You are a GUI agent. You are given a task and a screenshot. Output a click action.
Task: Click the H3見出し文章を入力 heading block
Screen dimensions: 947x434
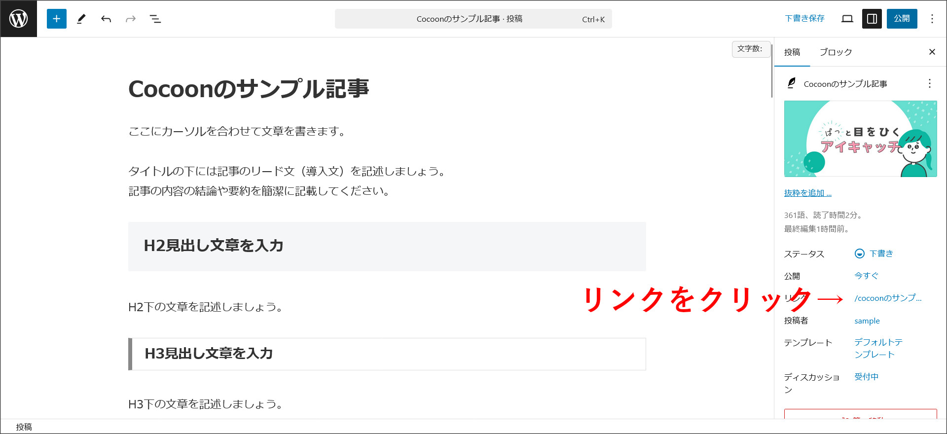click(387, 354)
